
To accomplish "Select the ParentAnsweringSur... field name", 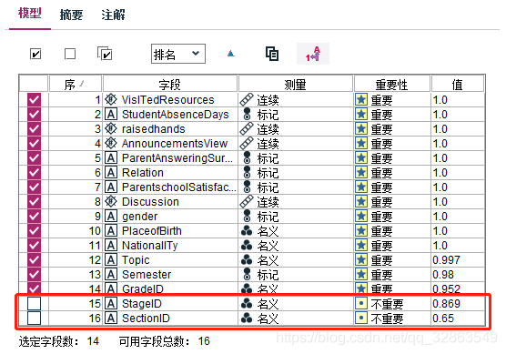I will click(177, 157).
